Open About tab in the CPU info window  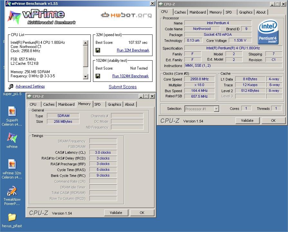pos(261,12)
